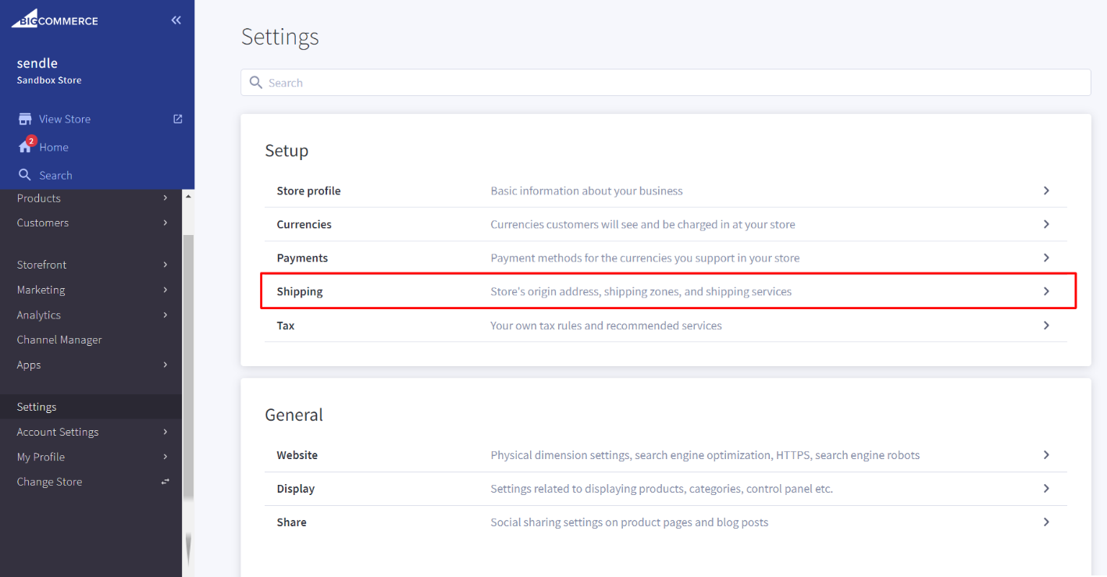Click the Change Store swap-arrows icon

(x=165, y=481)
